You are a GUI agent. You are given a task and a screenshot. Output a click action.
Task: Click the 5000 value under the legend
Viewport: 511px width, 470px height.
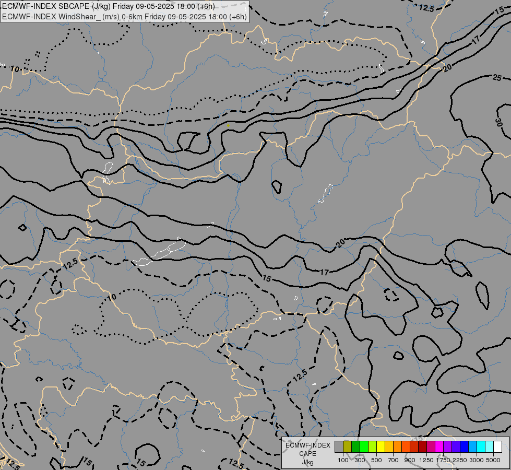coord(493,460)
